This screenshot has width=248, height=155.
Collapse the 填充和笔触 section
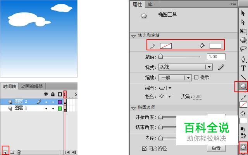[x=134, y=36]
